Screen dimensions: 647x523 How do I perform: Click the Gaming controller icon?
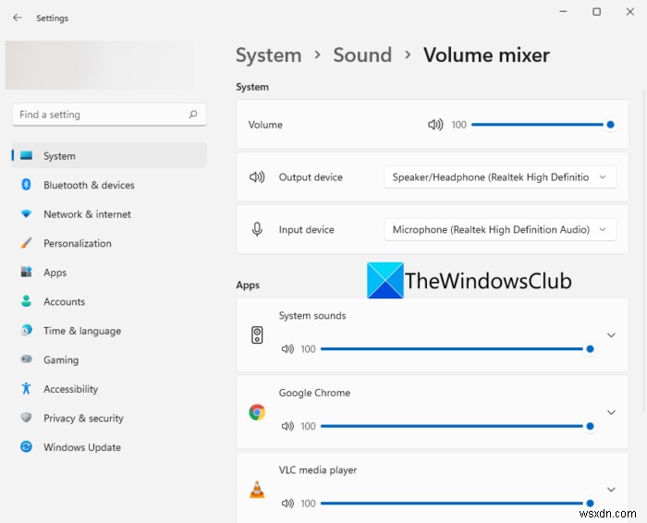click(x=26, y=359)
